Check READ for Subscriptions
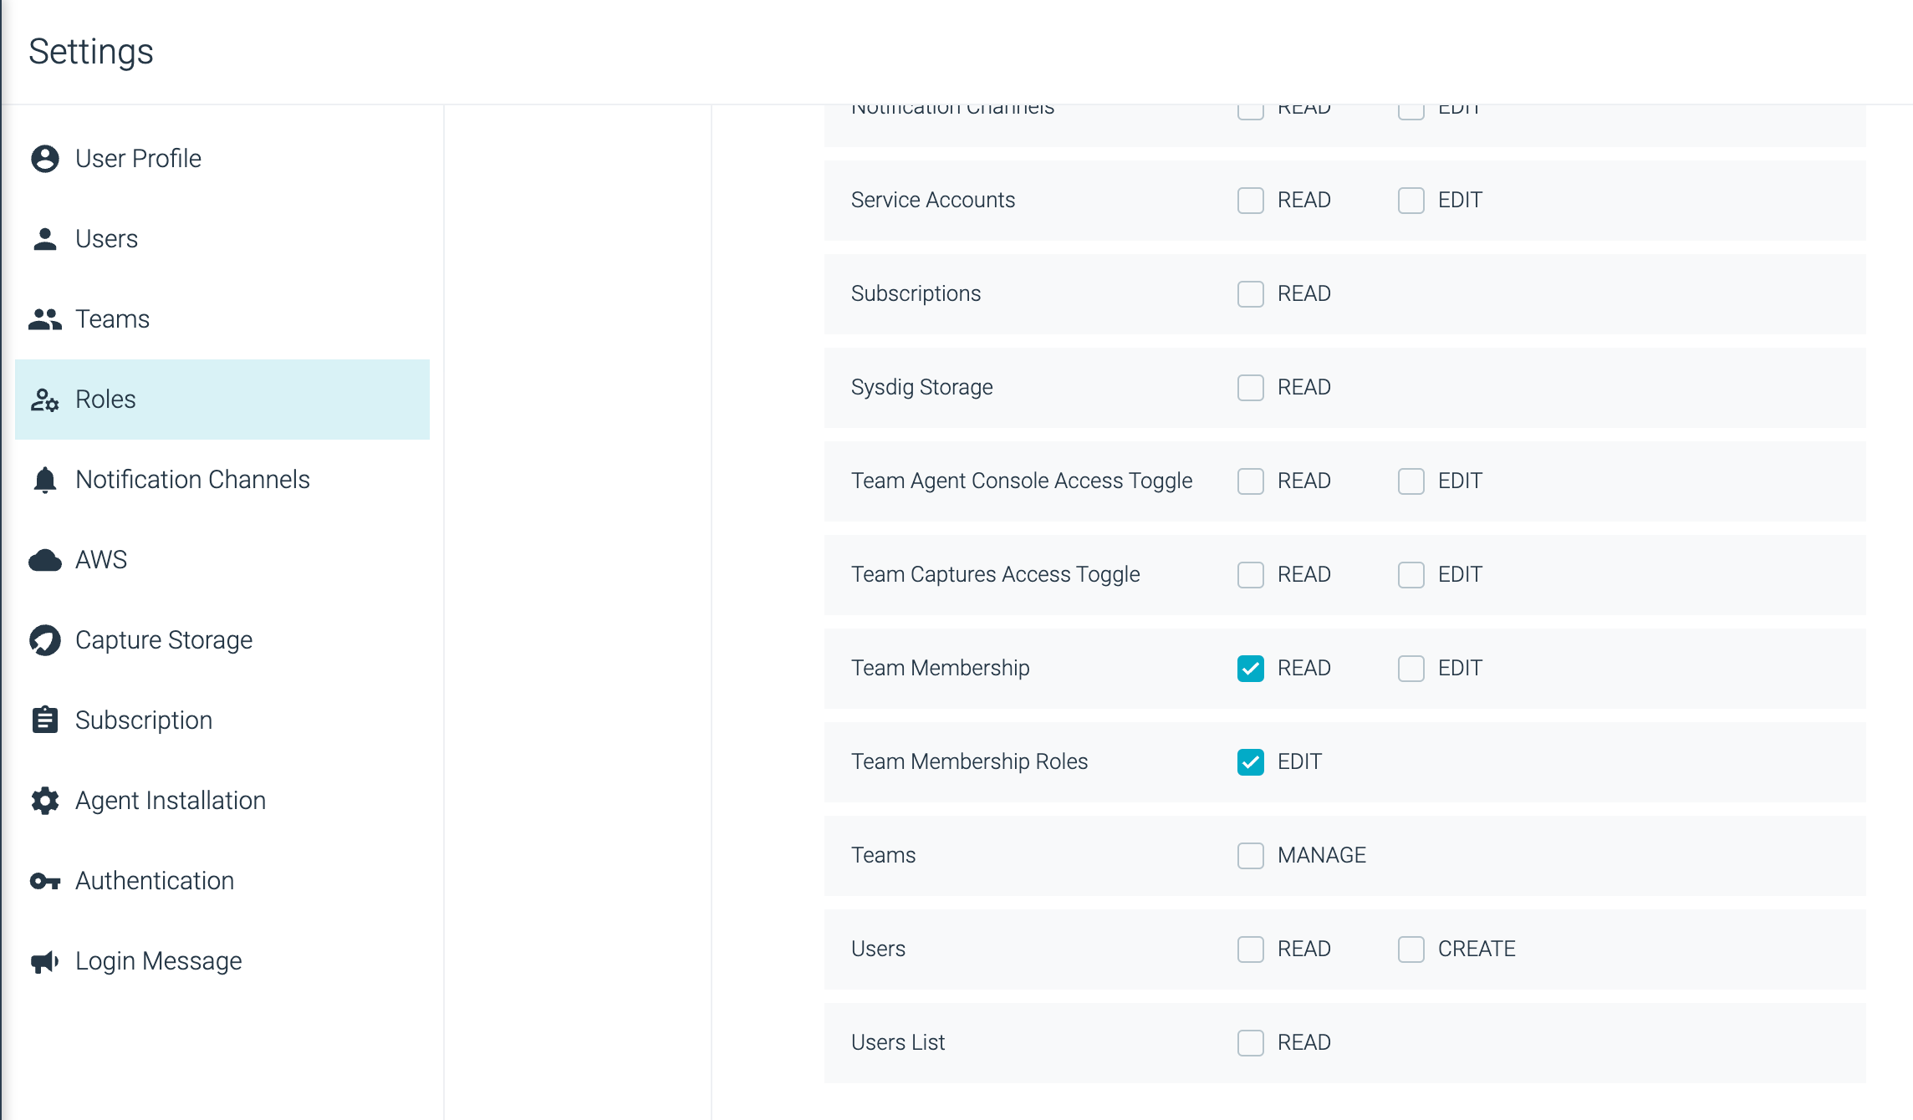 point(1251,294)
